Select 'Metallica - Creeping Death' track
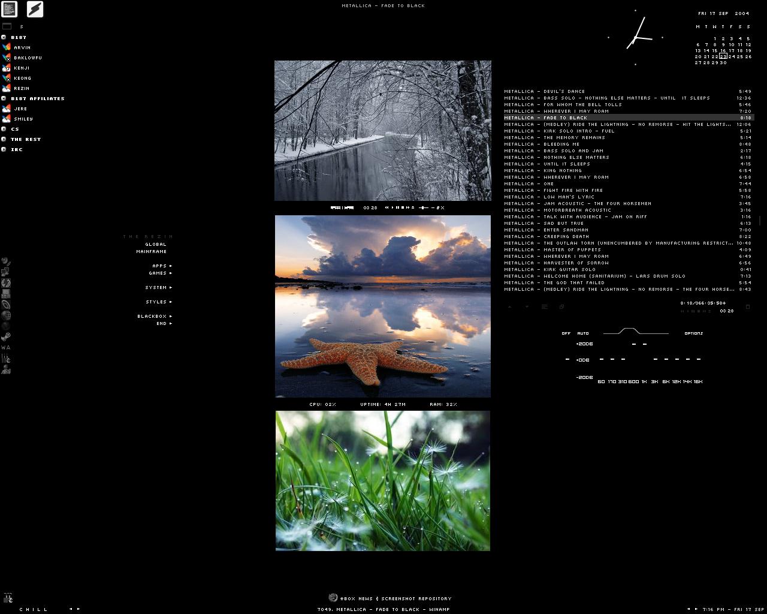Screen dimensions: 767x614 click(627, 236)
